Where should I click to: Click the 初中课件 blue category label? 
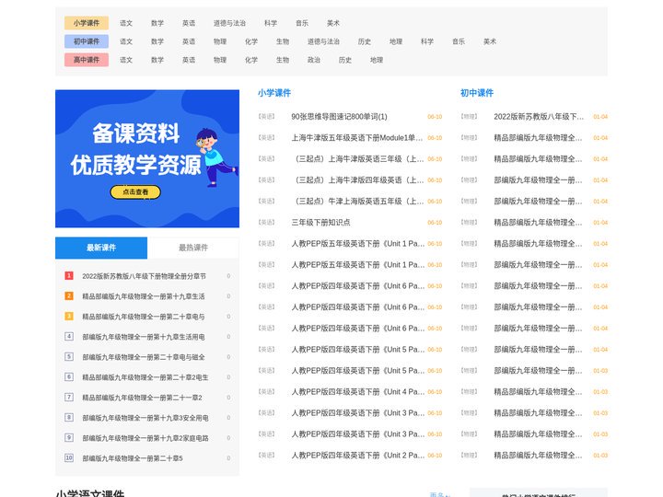click(x=87, y=41)
